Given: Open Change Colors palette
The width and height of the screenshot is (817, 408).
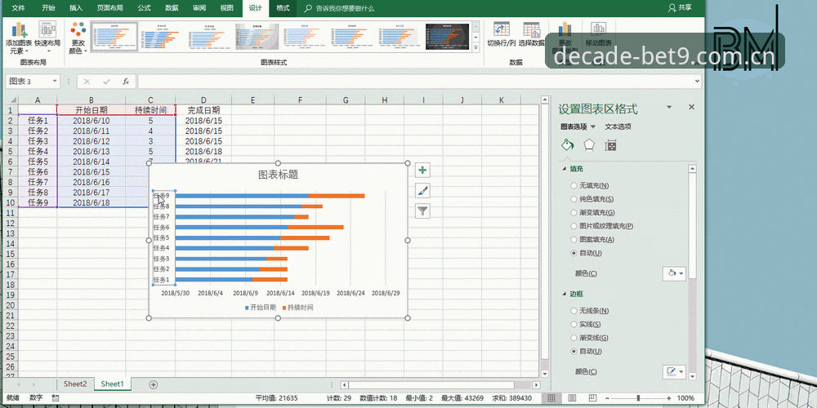Looking at the screenshot, I should click(78, 38).
